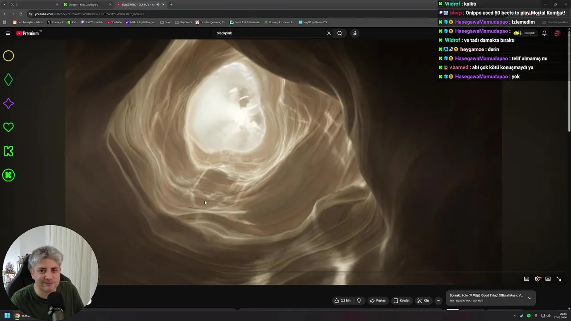Mute the BLACKPINK tab audio icon
Screen dimensions: 571x321
point(157,4)
